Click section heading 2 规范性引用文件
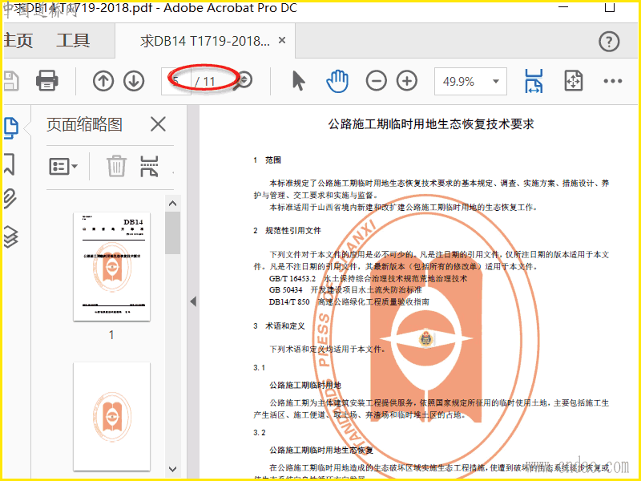Viewport: 641px width, 481px height. click(x=287, y=231)
